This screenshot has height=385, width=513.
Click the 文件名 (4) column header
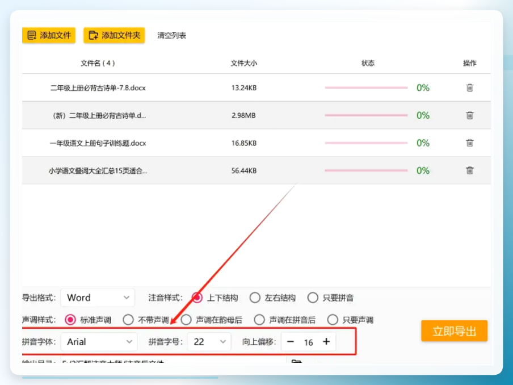(x=98, y=63)
